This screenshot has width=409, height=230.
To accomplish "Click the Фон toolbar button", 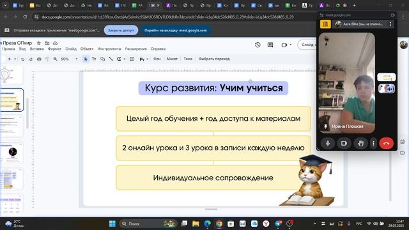I will [x=157, y=59].
